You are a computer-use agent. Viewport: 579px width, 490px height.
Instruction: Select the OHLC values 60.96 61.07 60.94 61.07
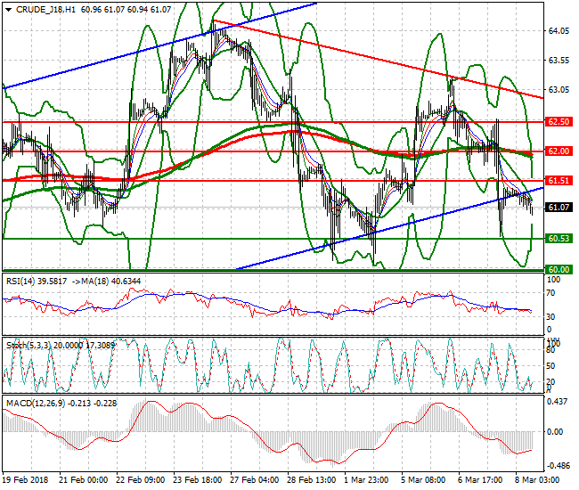[126, 10]
